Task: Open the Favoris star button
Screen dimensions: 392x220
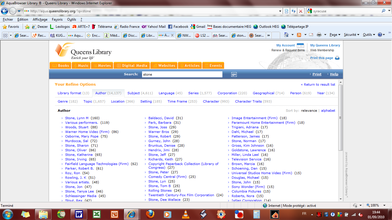Action: click(11, 27)
